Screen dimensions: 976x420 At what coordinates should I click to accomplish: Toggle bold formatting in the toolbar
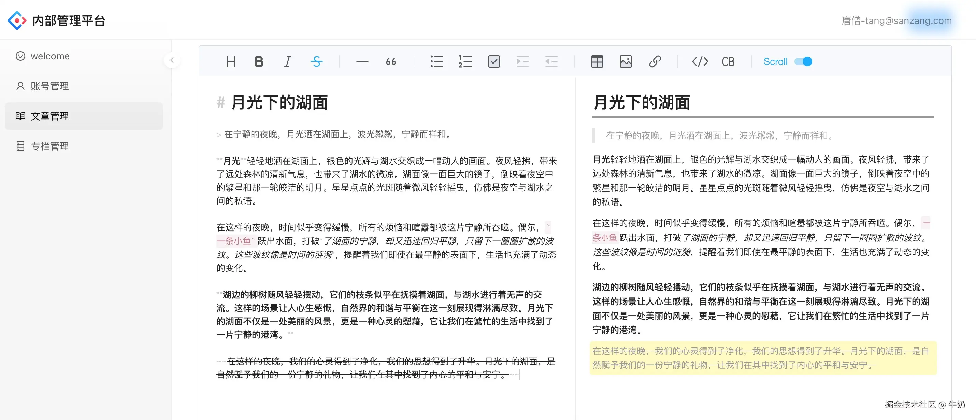click(259, 61)
